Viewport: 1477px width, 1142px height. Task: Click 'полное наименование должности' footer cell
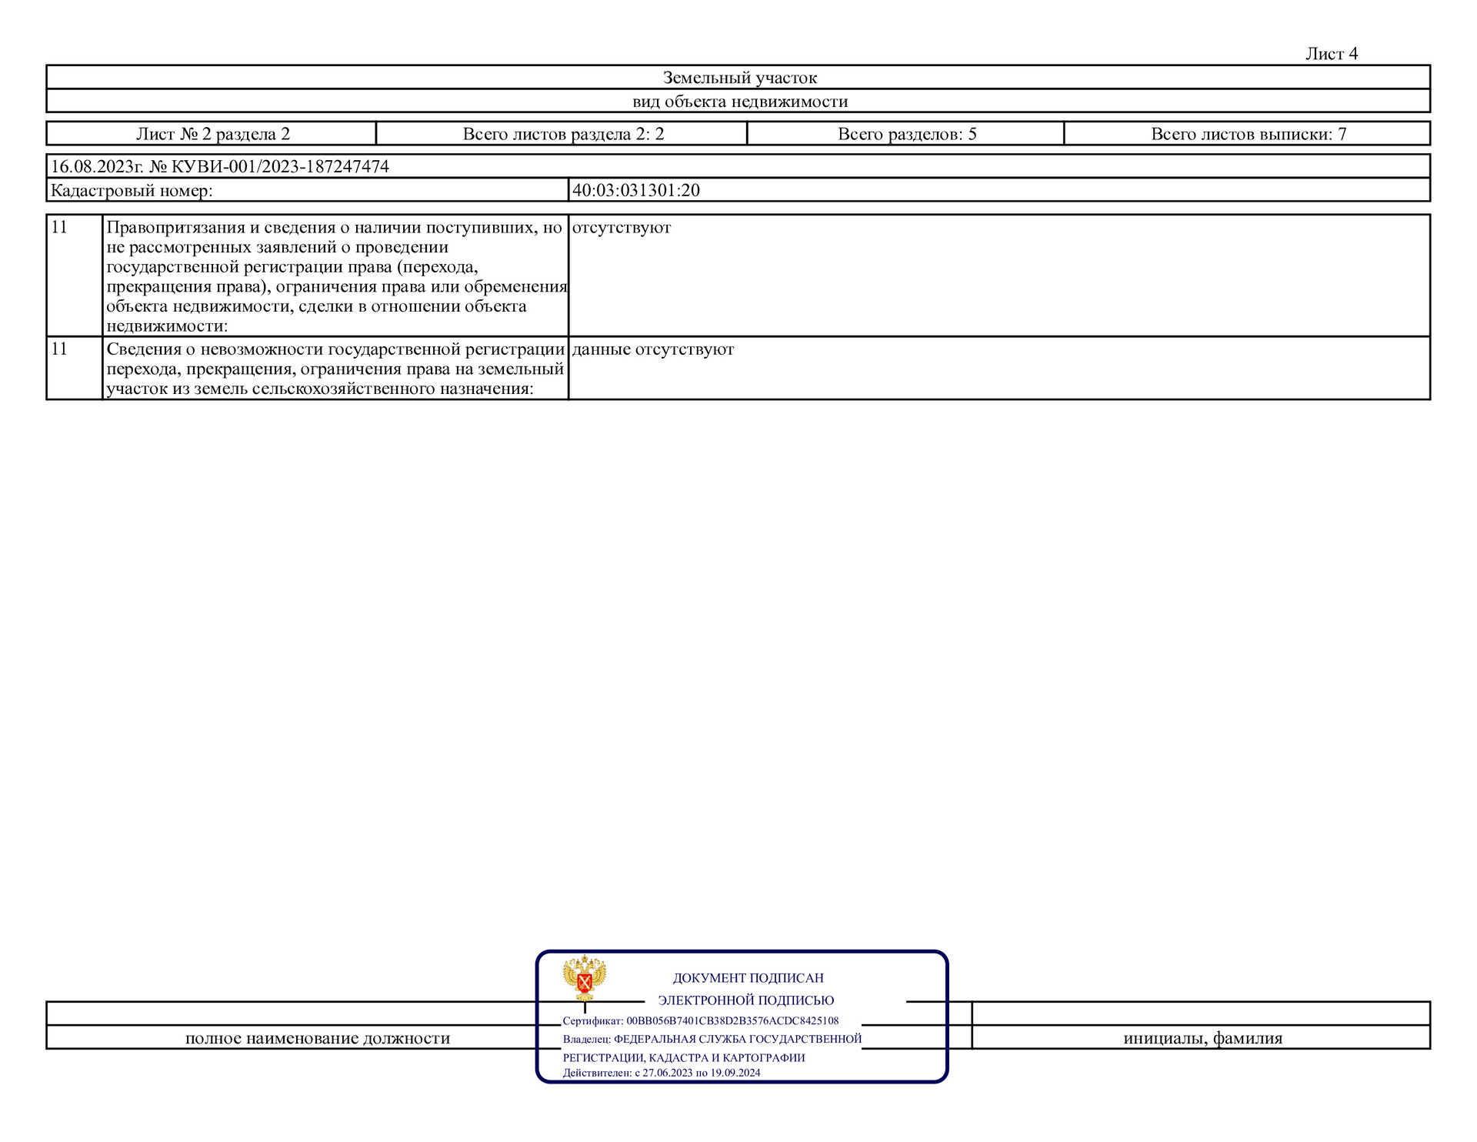[x=317, y=1038]
